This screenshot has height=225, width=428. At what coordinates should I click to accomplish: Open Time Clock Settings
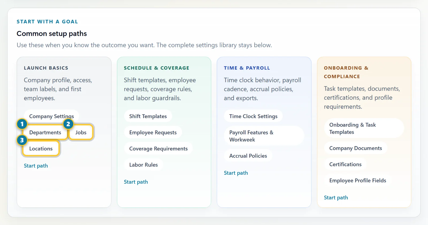click(x=253, y=116)
